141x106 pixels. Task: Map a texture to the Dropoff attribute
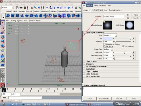click(134, 58)
